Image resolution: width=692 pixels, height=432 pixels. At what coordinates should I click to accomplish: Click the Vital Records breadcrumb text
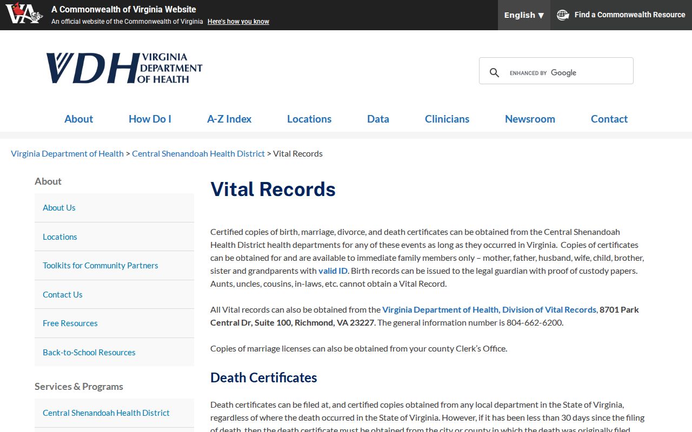point(298,153)
